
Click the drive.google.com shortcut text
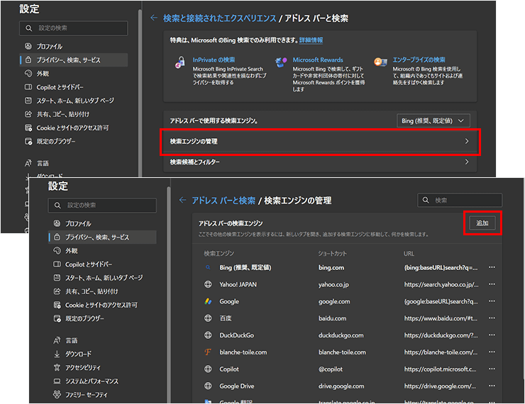tap(341, 386)
